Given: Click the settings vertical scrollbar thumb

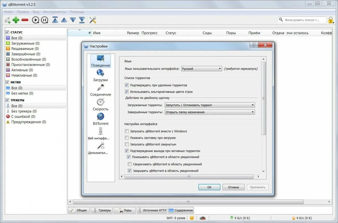Looking at the screenshot, I should point(263,98).
